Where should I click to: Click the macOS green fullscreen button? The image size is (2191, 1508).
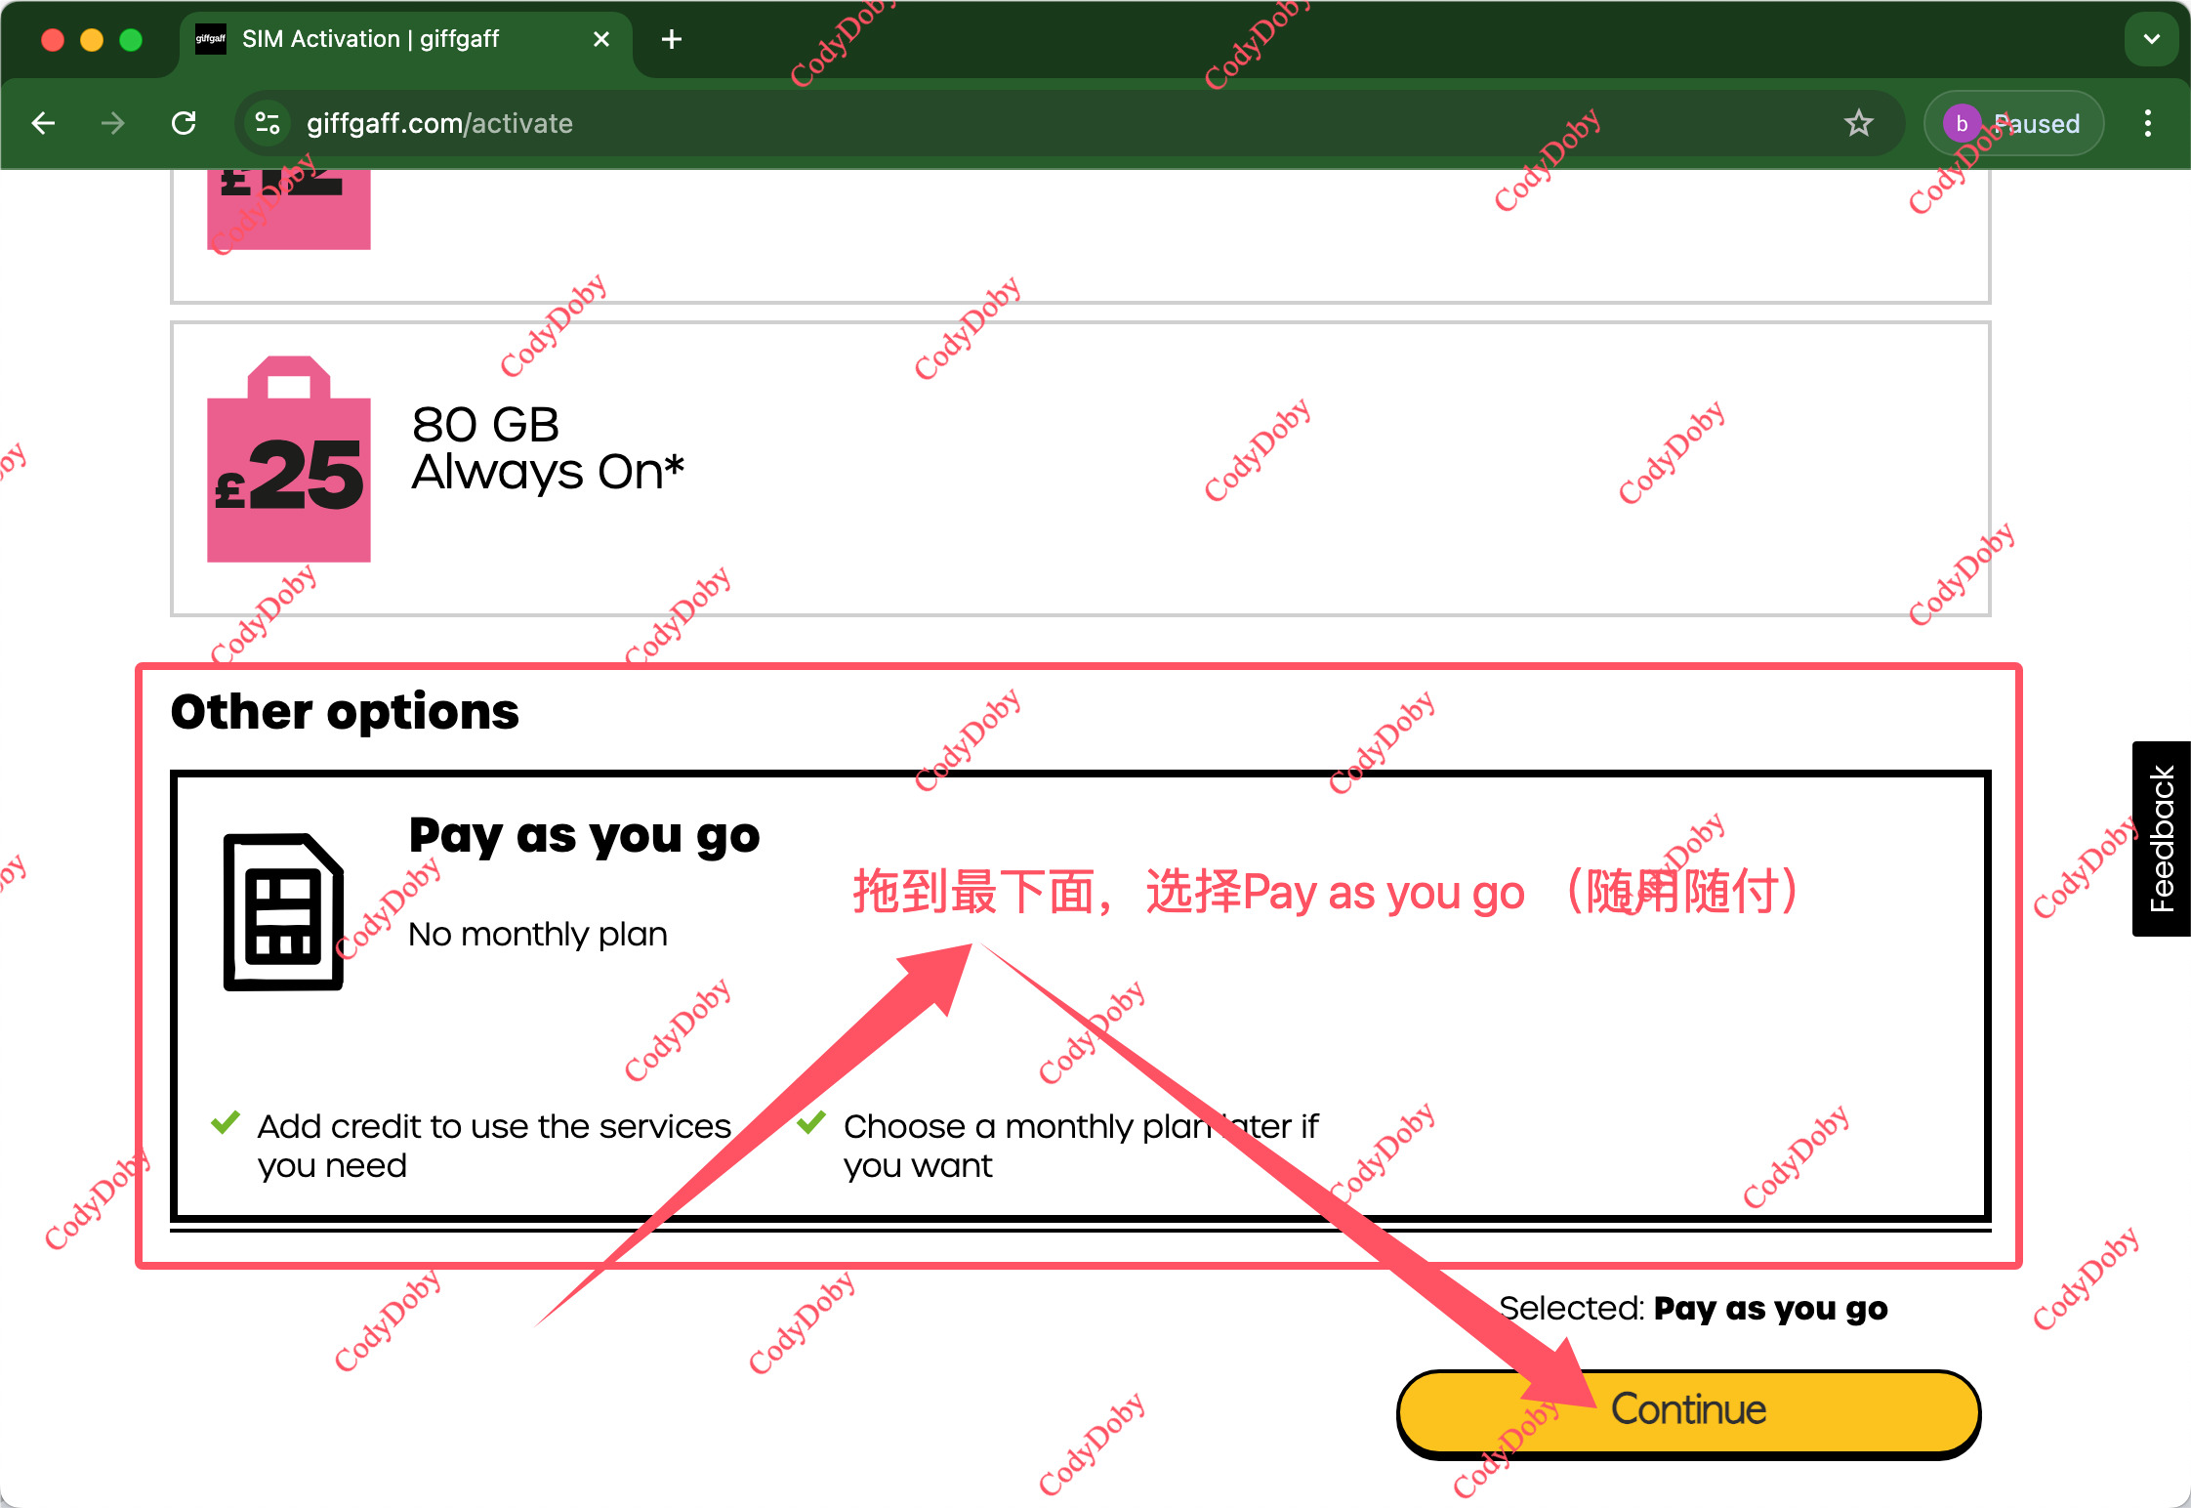(131, 40)
